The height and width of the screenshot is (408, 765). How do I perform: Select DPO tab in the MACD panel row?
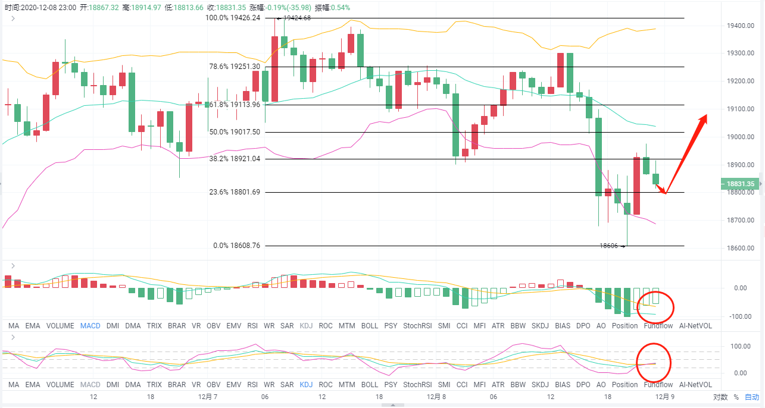point(583,326)
